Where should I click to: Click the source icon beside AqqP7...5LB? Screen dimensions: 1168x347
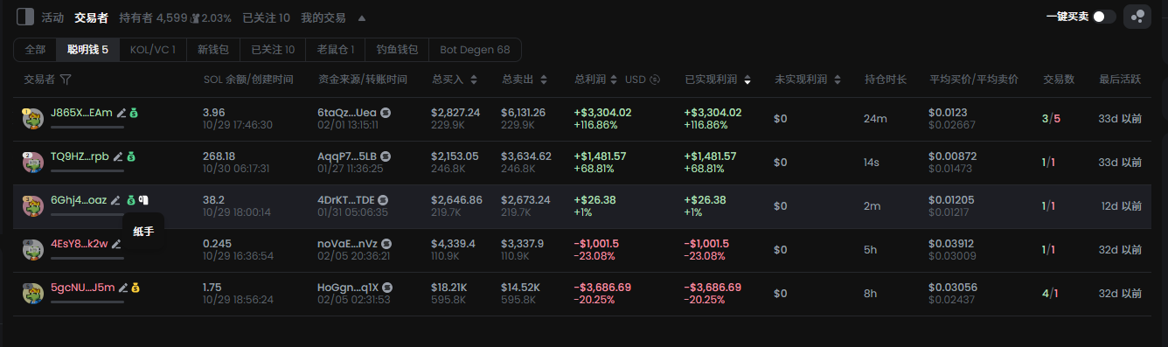[x=386, y=156]
